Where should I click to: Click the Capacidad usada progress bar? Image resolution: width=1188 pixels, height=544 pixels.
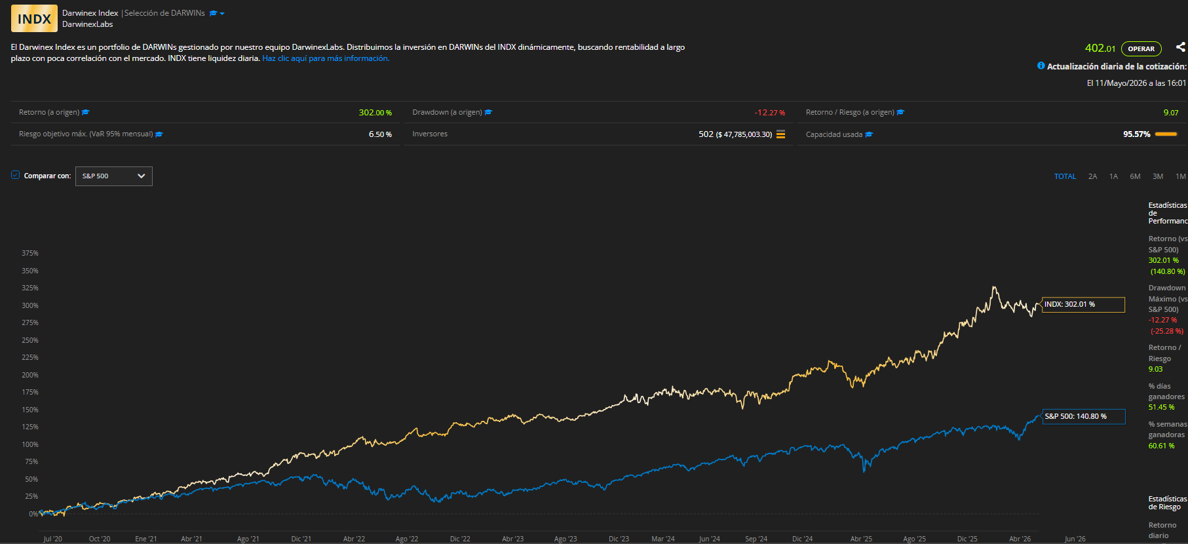click(x=1166, y=134)
